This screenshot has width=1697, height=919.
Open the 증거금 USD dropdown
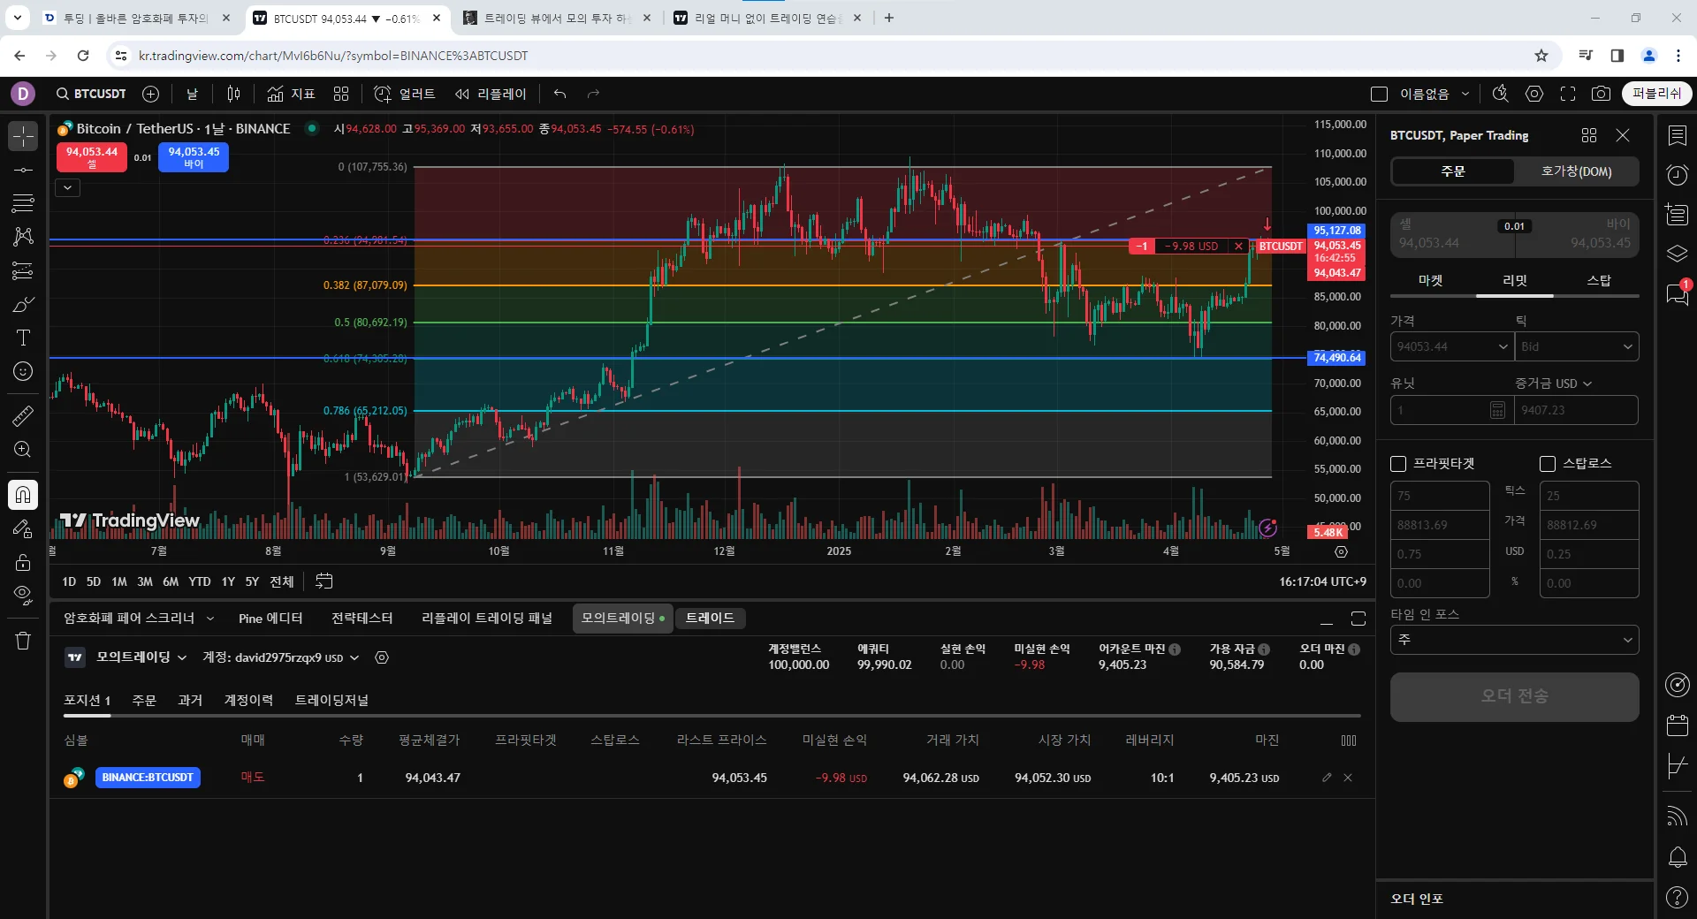click(1554, 384)
